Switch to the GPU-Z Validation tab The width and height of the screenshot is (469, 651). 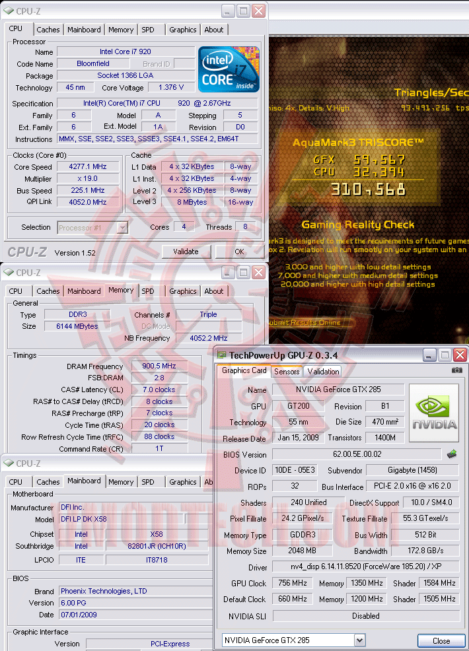(x=323, y=372)
